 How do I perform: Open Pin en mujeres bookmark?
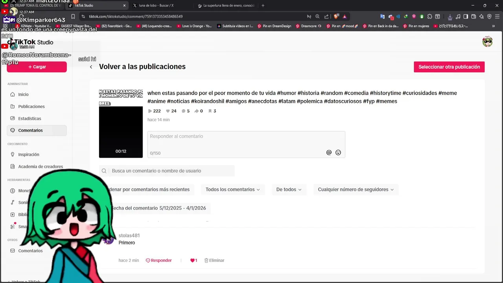click(x=416, y=26)
